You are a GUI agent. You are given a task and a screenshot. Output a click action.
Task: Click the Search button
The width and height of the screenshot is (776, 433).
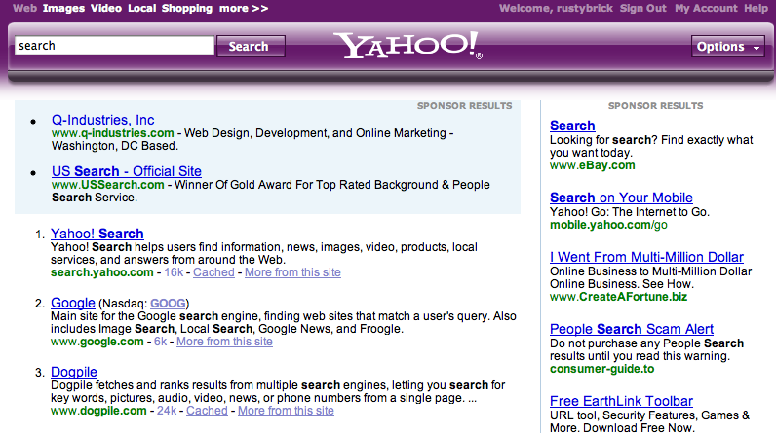(x=251, y=46)
